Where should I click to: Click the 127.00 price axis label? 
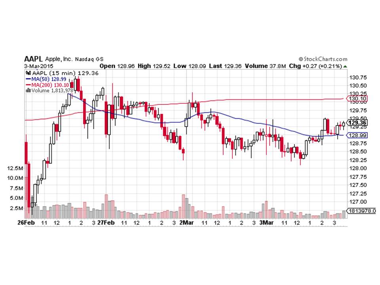pyautogui.click(x=358, y=202)
